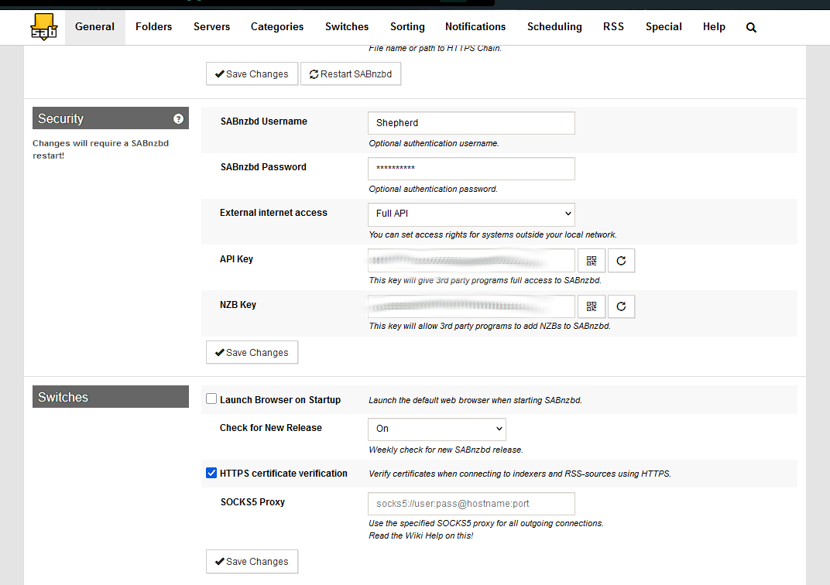Click the SABnzbd logo icon

[43, 27]
